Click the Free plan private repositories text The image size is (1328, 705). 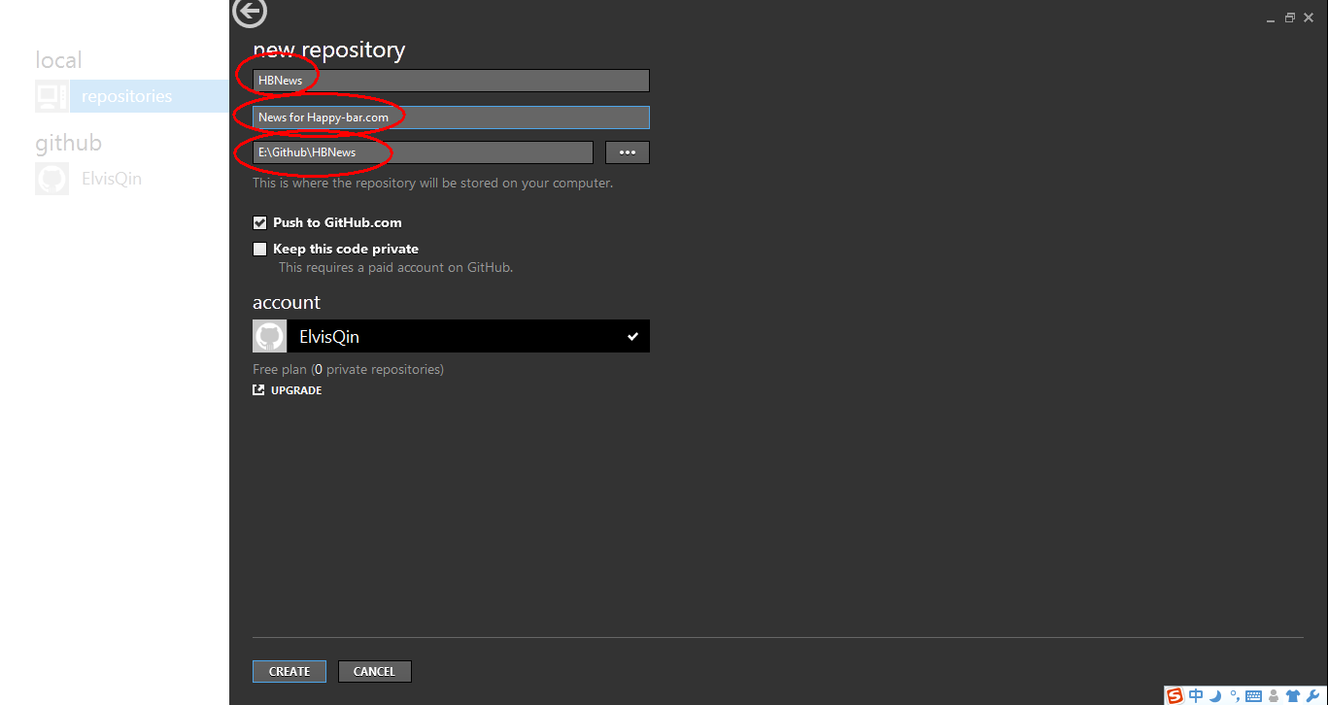[x=348, y=369]
